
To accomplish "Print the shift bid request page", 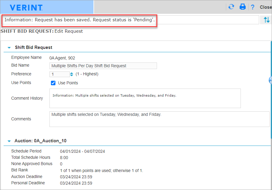I will coord(242,7).
